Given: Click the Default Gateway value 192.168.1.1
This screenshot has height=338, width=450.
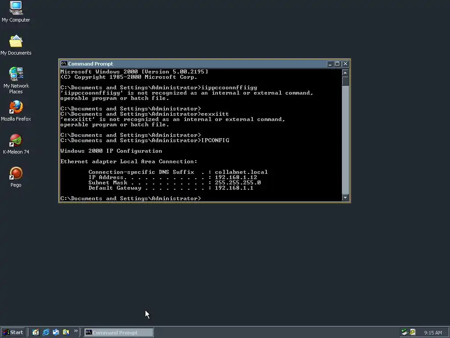Looking at the screenshot, I should click(x=234, y=188).
